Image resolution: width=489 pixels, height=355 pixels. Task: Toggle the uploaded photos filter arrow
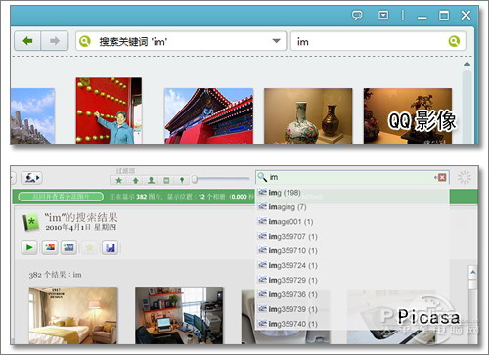136,180
